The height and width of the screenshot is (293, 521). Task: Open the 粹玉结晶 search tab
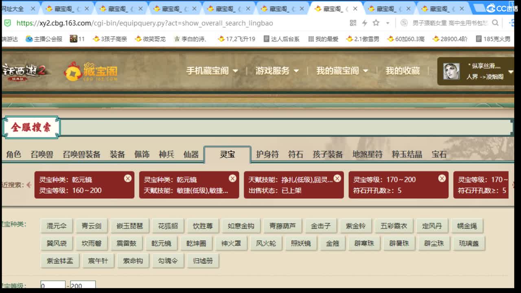click(407, 154)
